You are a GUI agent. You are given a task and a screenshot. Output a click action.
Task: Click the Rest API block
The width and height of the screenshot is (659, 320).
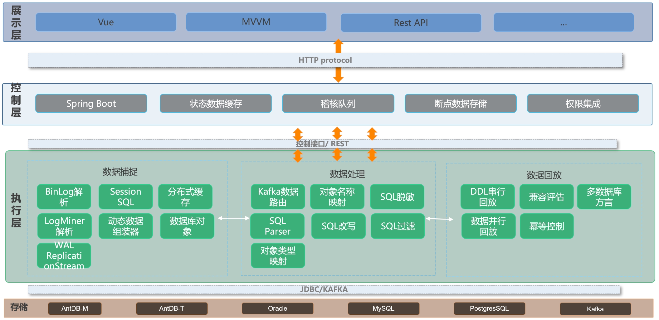(411, 23)
